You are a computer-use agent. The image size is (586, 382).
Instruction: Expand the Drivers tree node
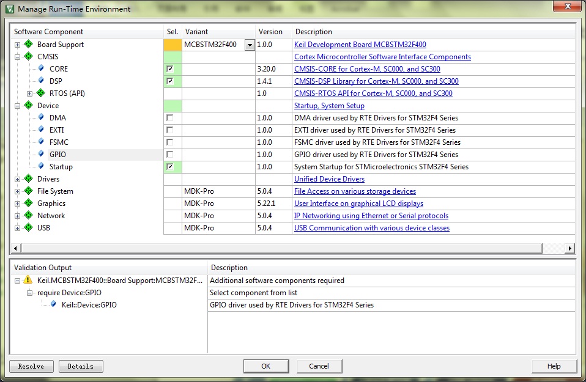click(x=17, y=179)
